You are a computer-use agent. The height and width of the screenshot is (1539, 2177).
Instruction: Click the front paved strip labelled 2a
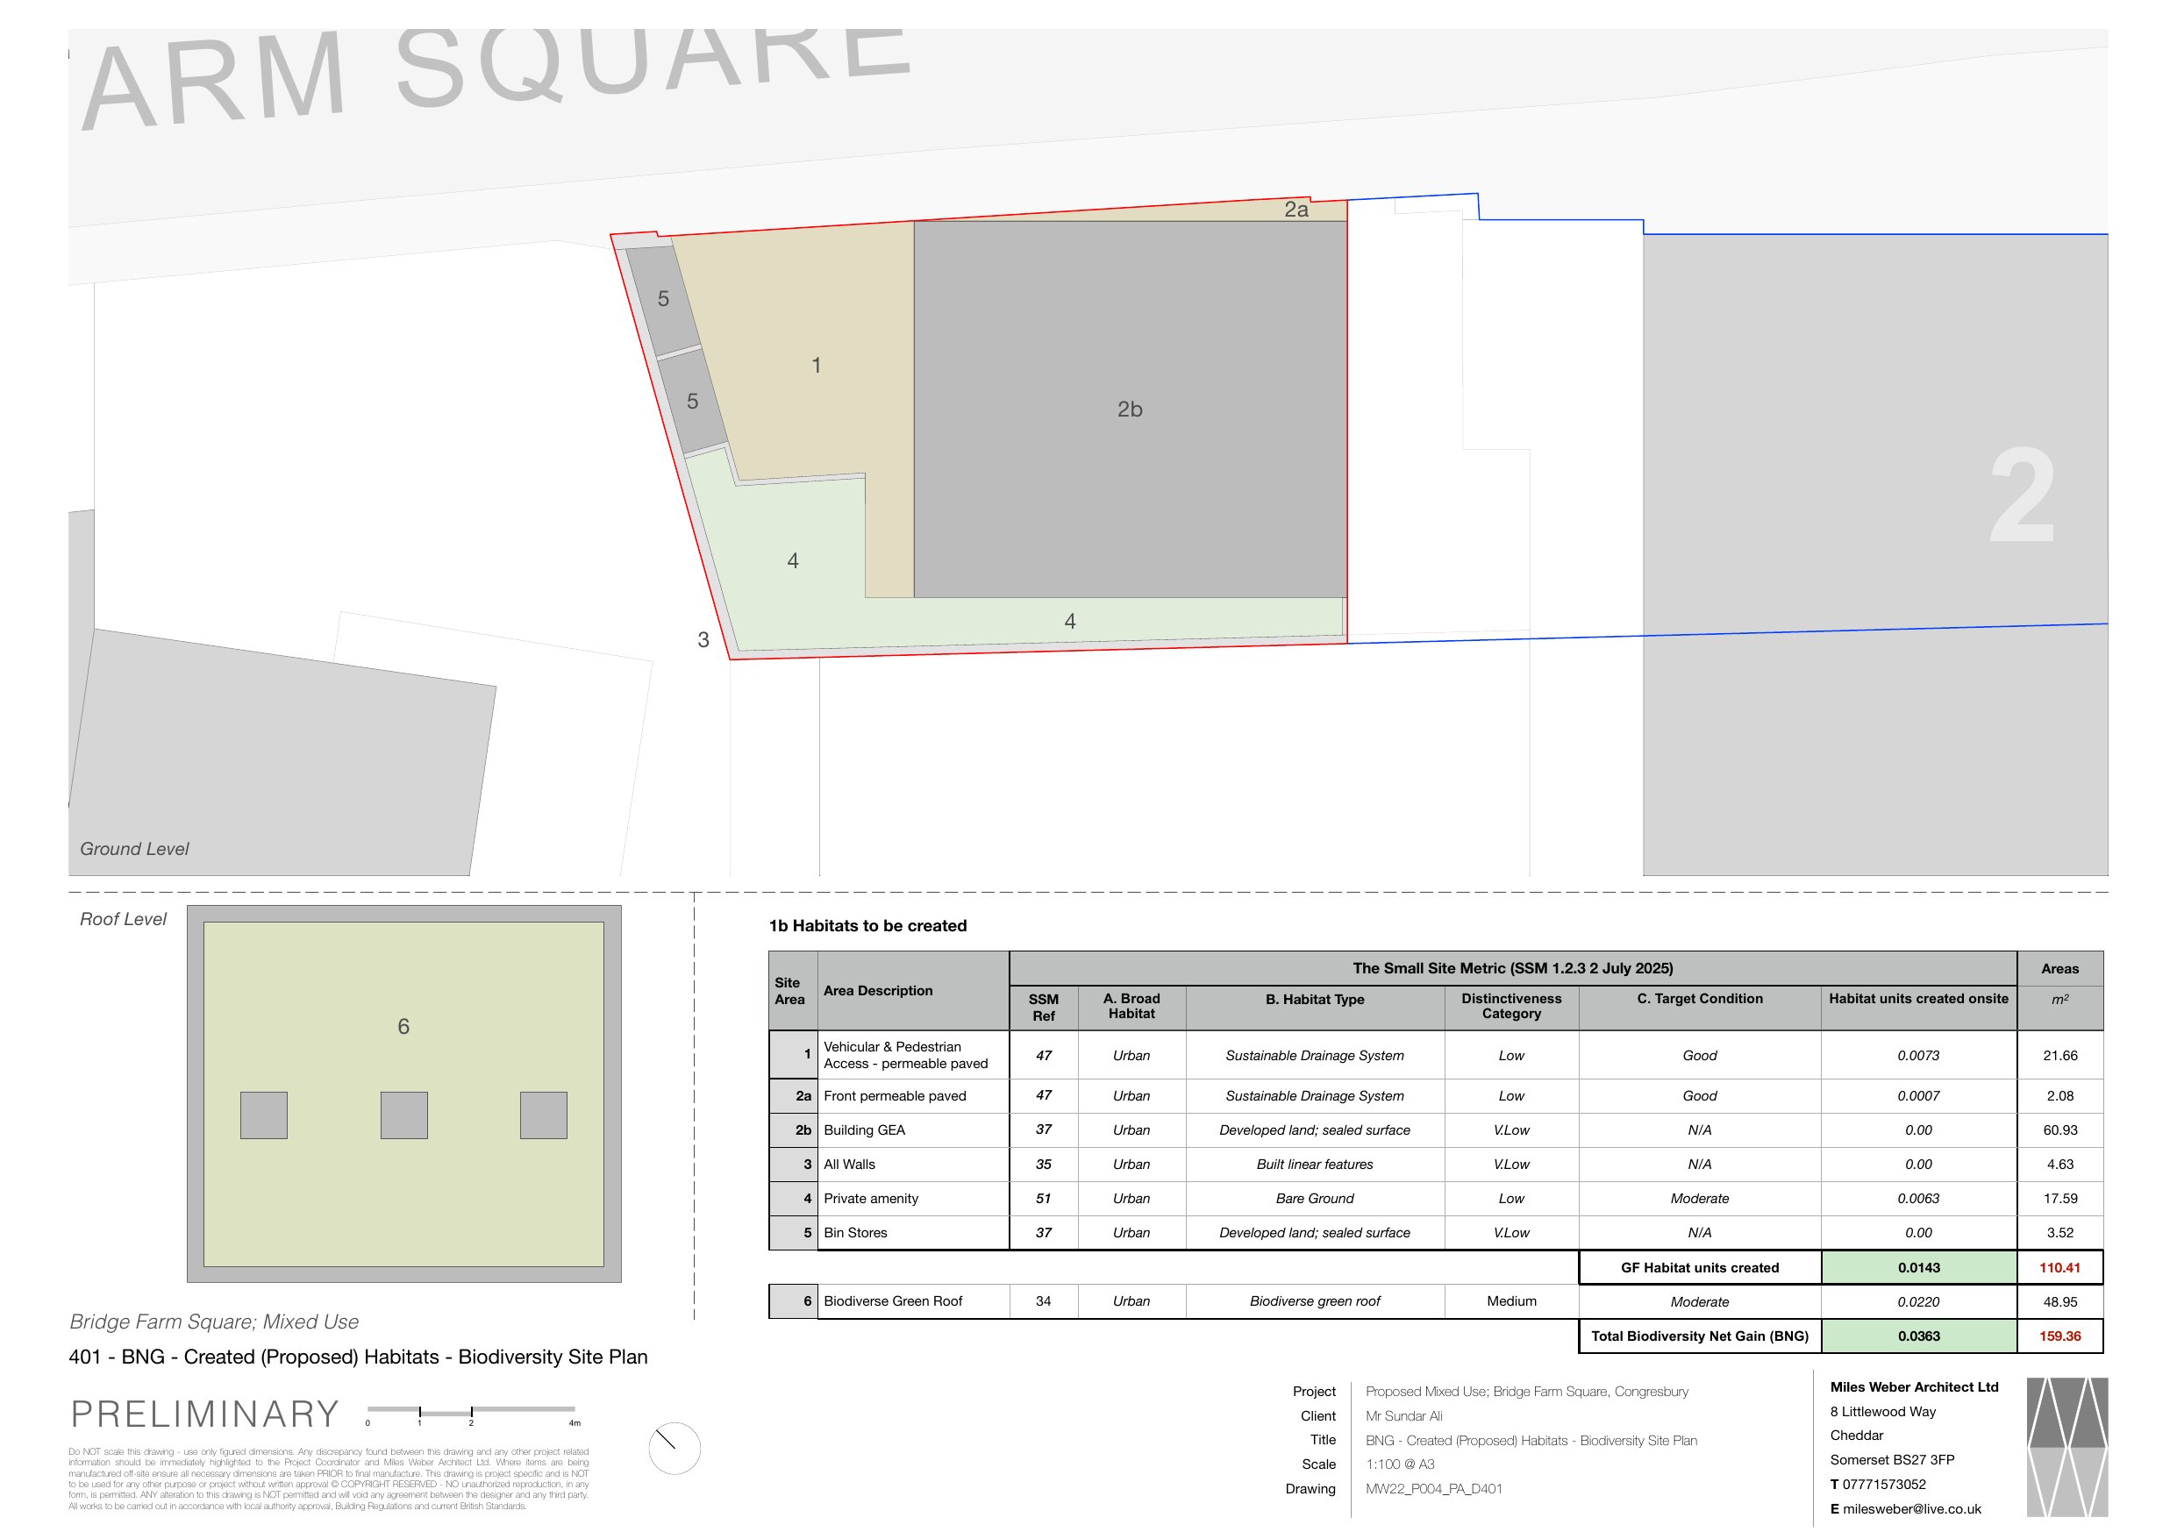coord(1295,210)
